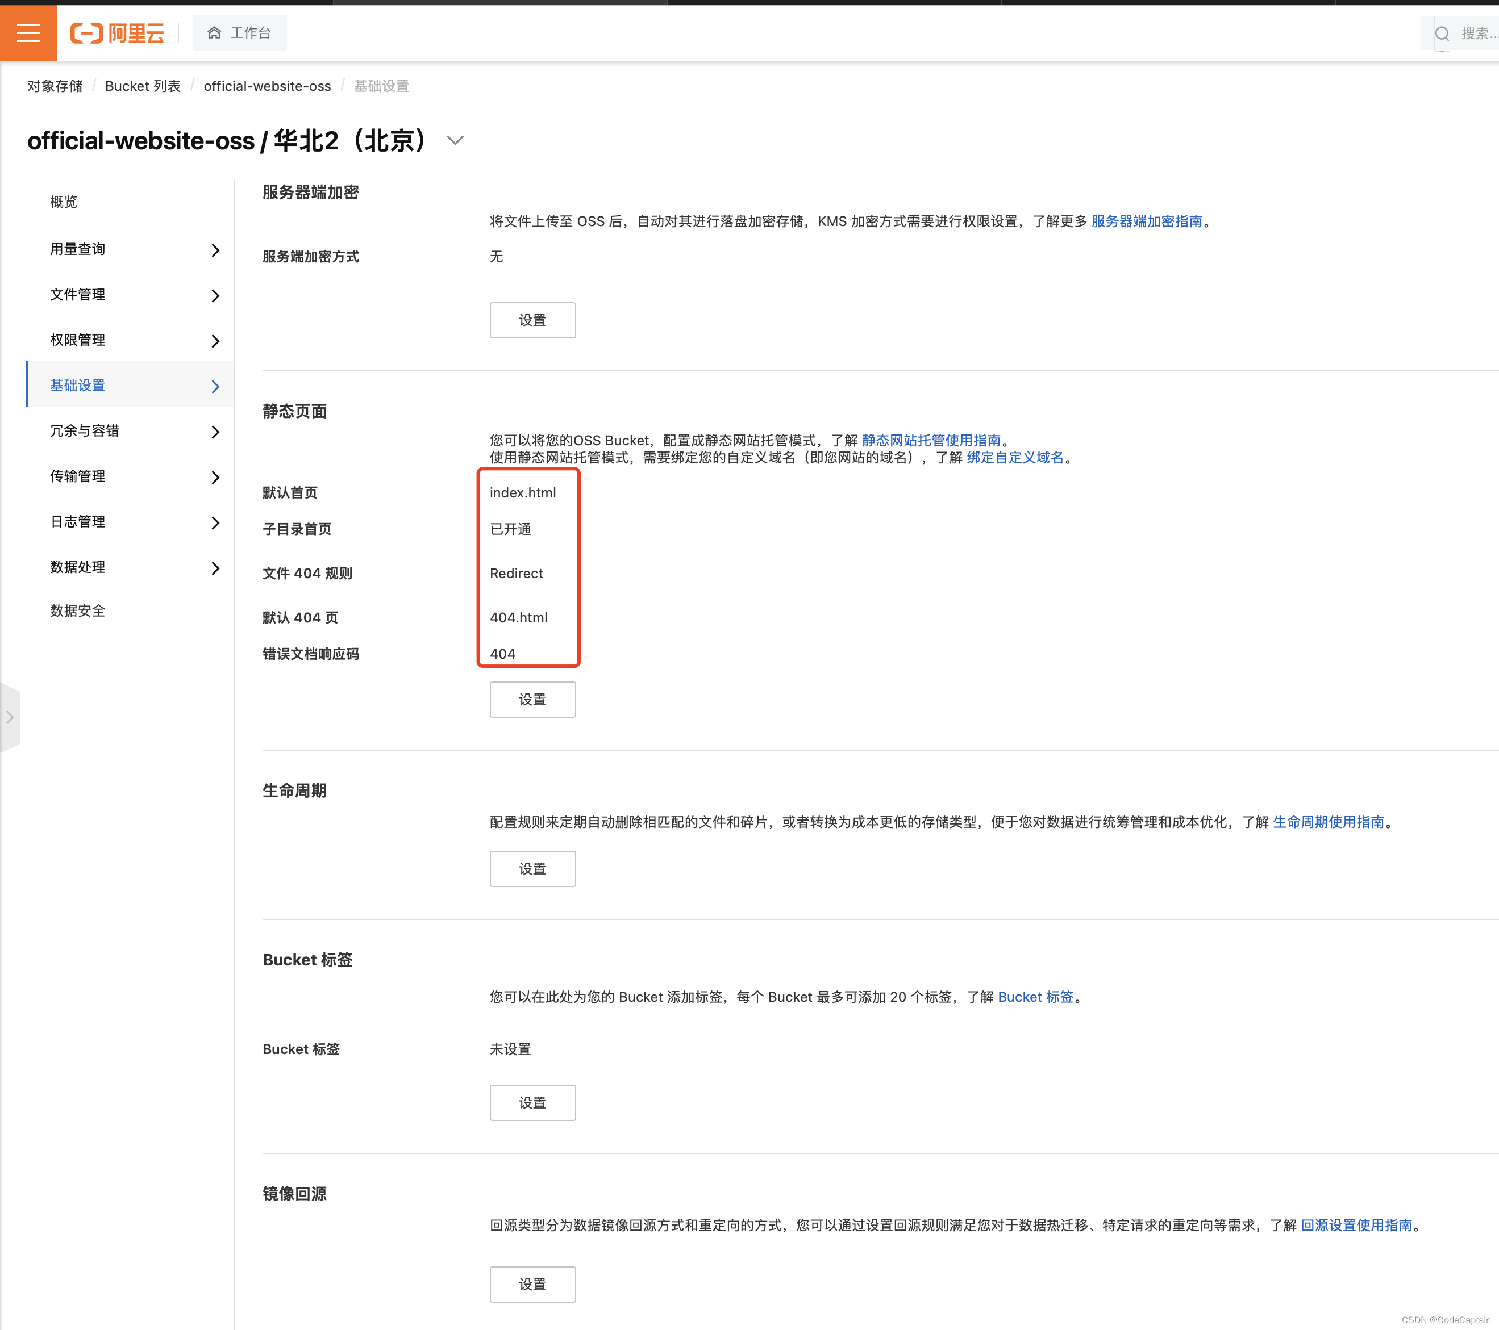Screen dimensions: 1499x1330
Task: Expand the collapsed left side panel handle
Action: coord(10,717)
